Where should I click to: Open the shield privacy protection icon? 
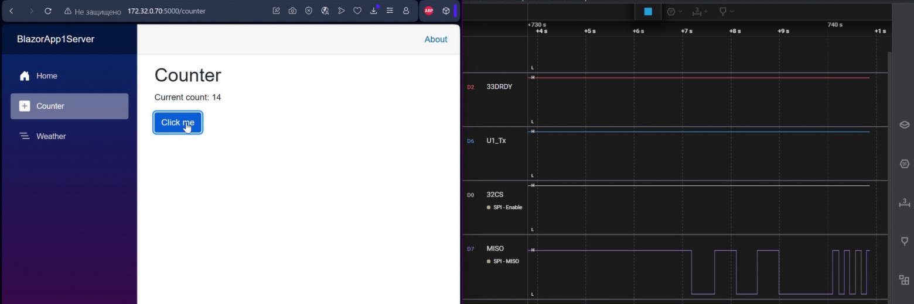pyautogui.click(x=309, y=11)
